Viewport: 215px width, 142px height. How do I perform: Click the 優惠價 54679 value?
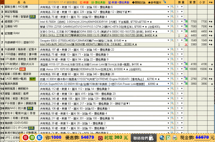[x=87, y=137]
